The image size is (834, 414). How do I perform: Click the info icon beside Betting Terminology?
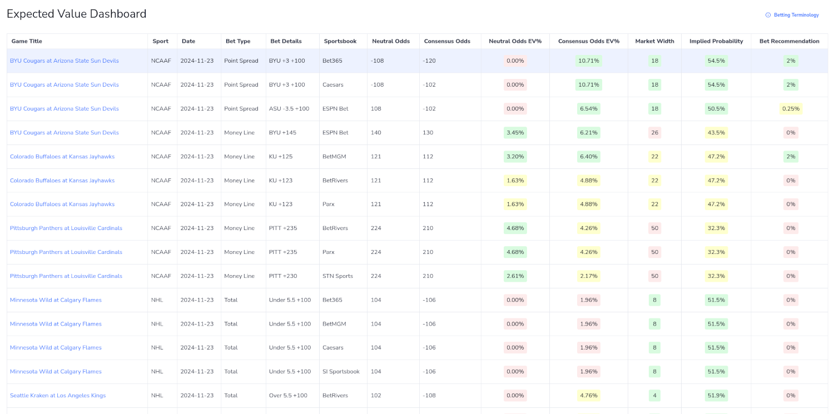point(768,14)
